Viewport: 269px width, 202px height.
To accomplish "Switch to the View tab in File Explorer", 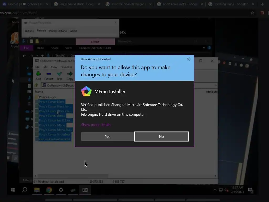I will (x=69, y=48).
